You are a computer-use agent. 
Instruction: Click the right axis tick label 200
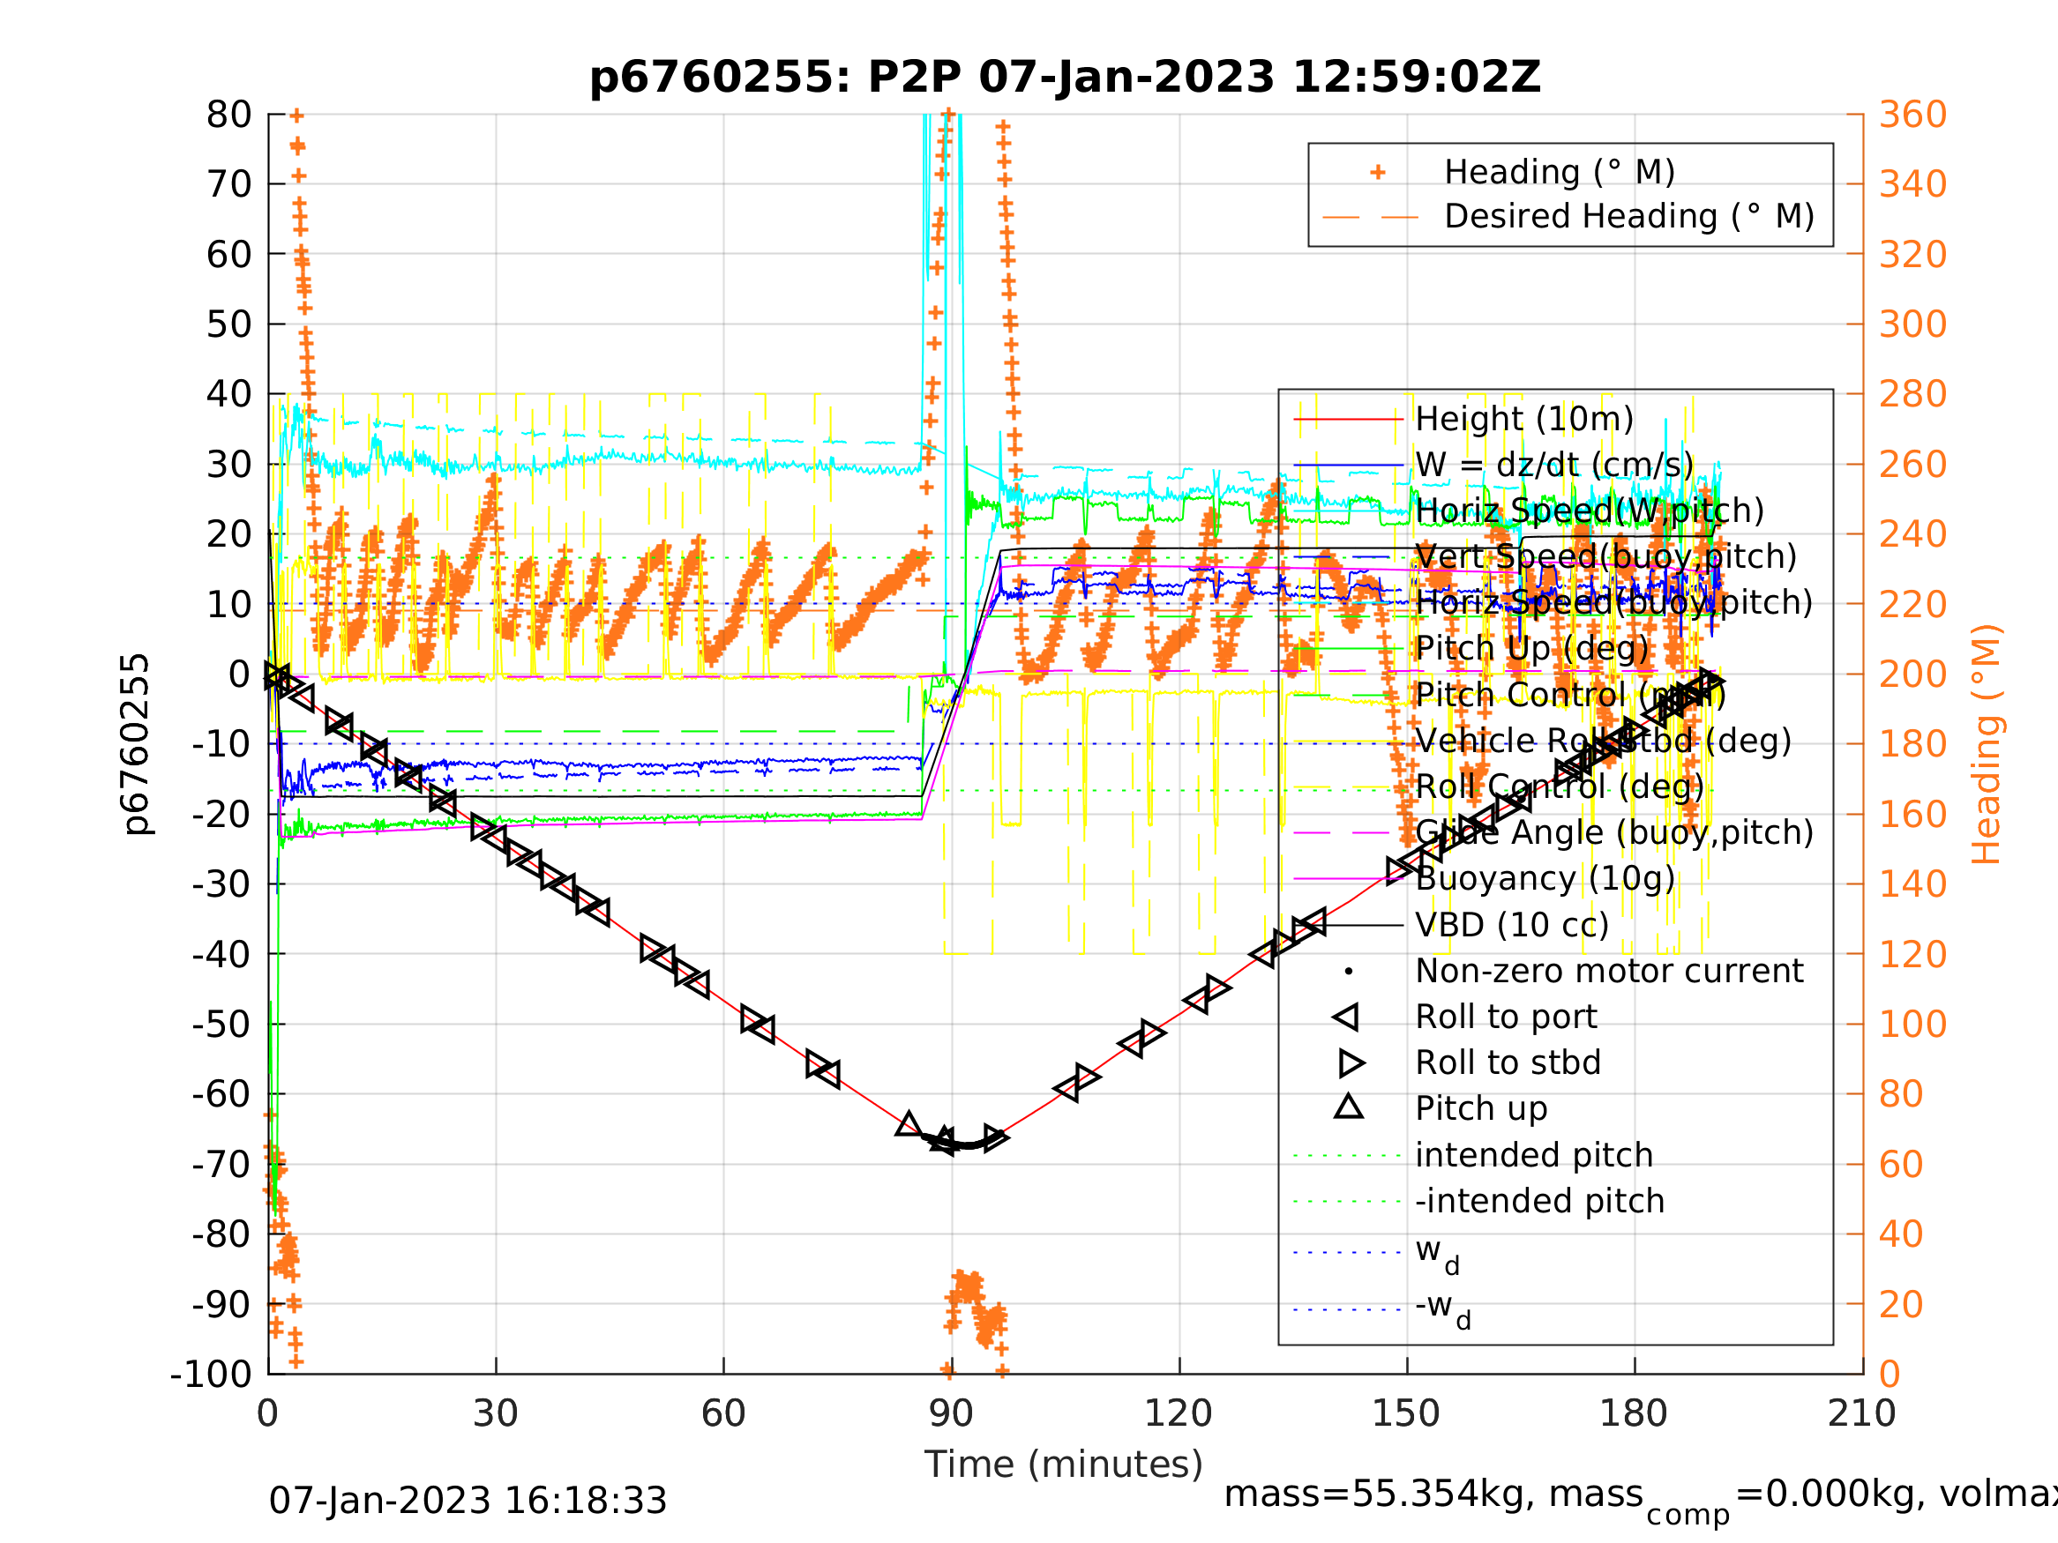point(1912,675)
